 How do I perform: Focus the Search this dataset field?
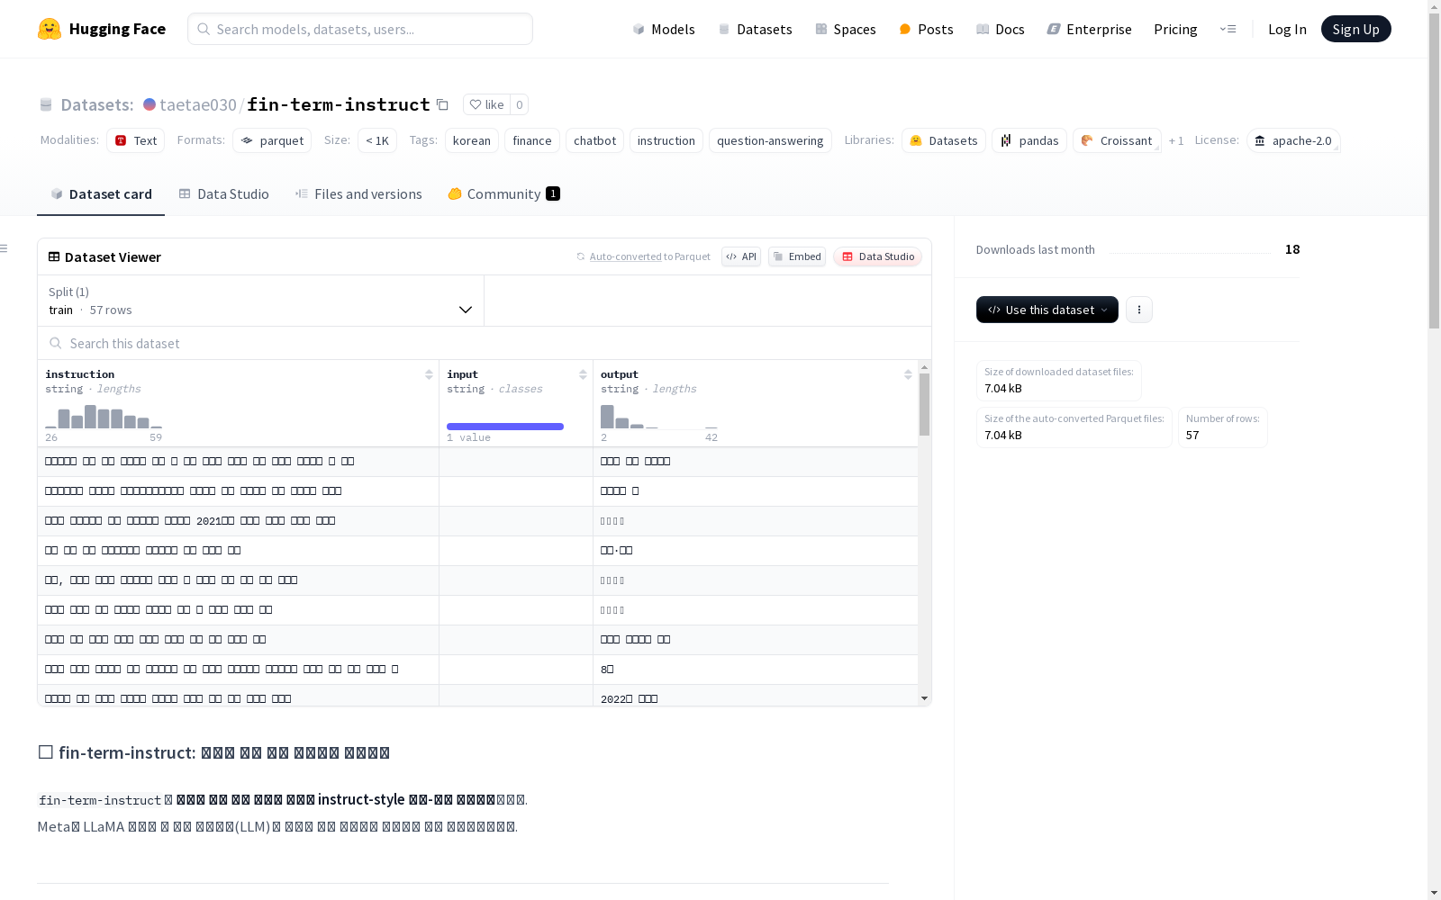click(485, 343)
